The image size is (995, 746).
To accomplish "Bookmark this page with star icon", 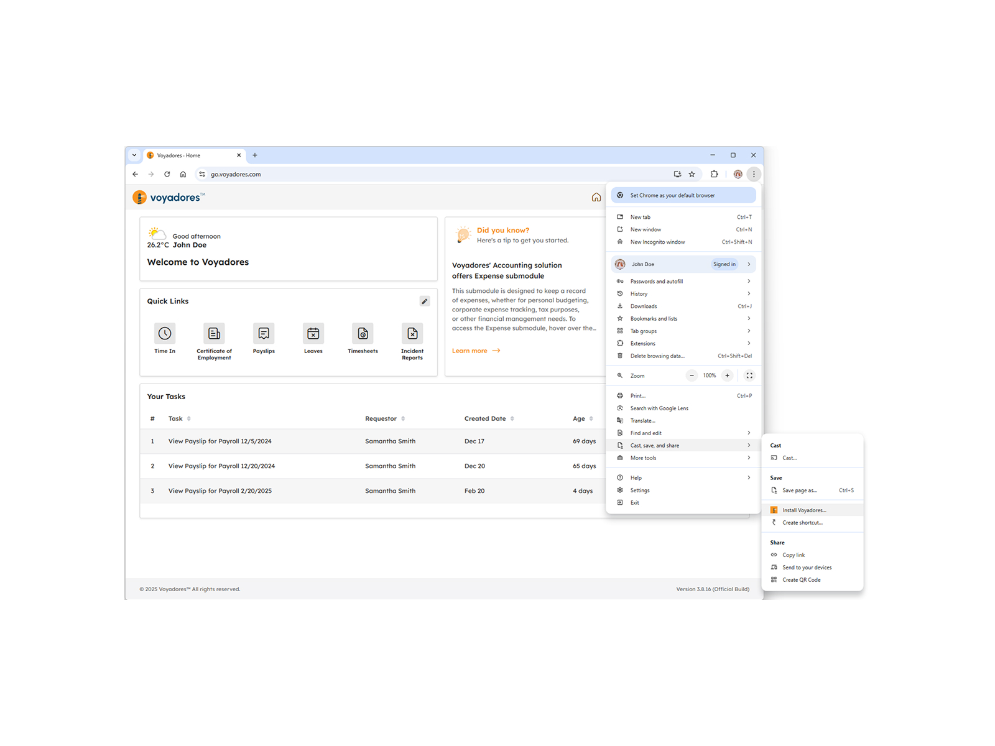I will pyautogui.click(x=692, y=174).
